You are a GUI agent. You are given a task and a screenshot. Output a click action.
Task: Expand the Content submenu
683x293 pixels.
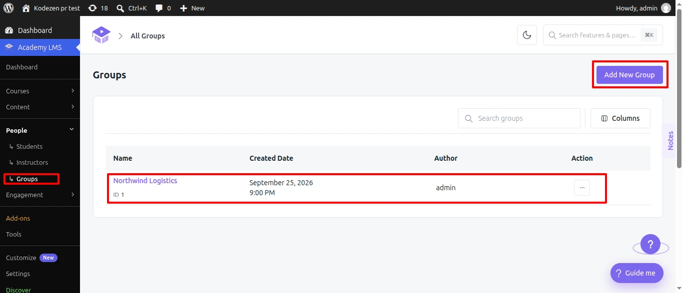point(40,107)
